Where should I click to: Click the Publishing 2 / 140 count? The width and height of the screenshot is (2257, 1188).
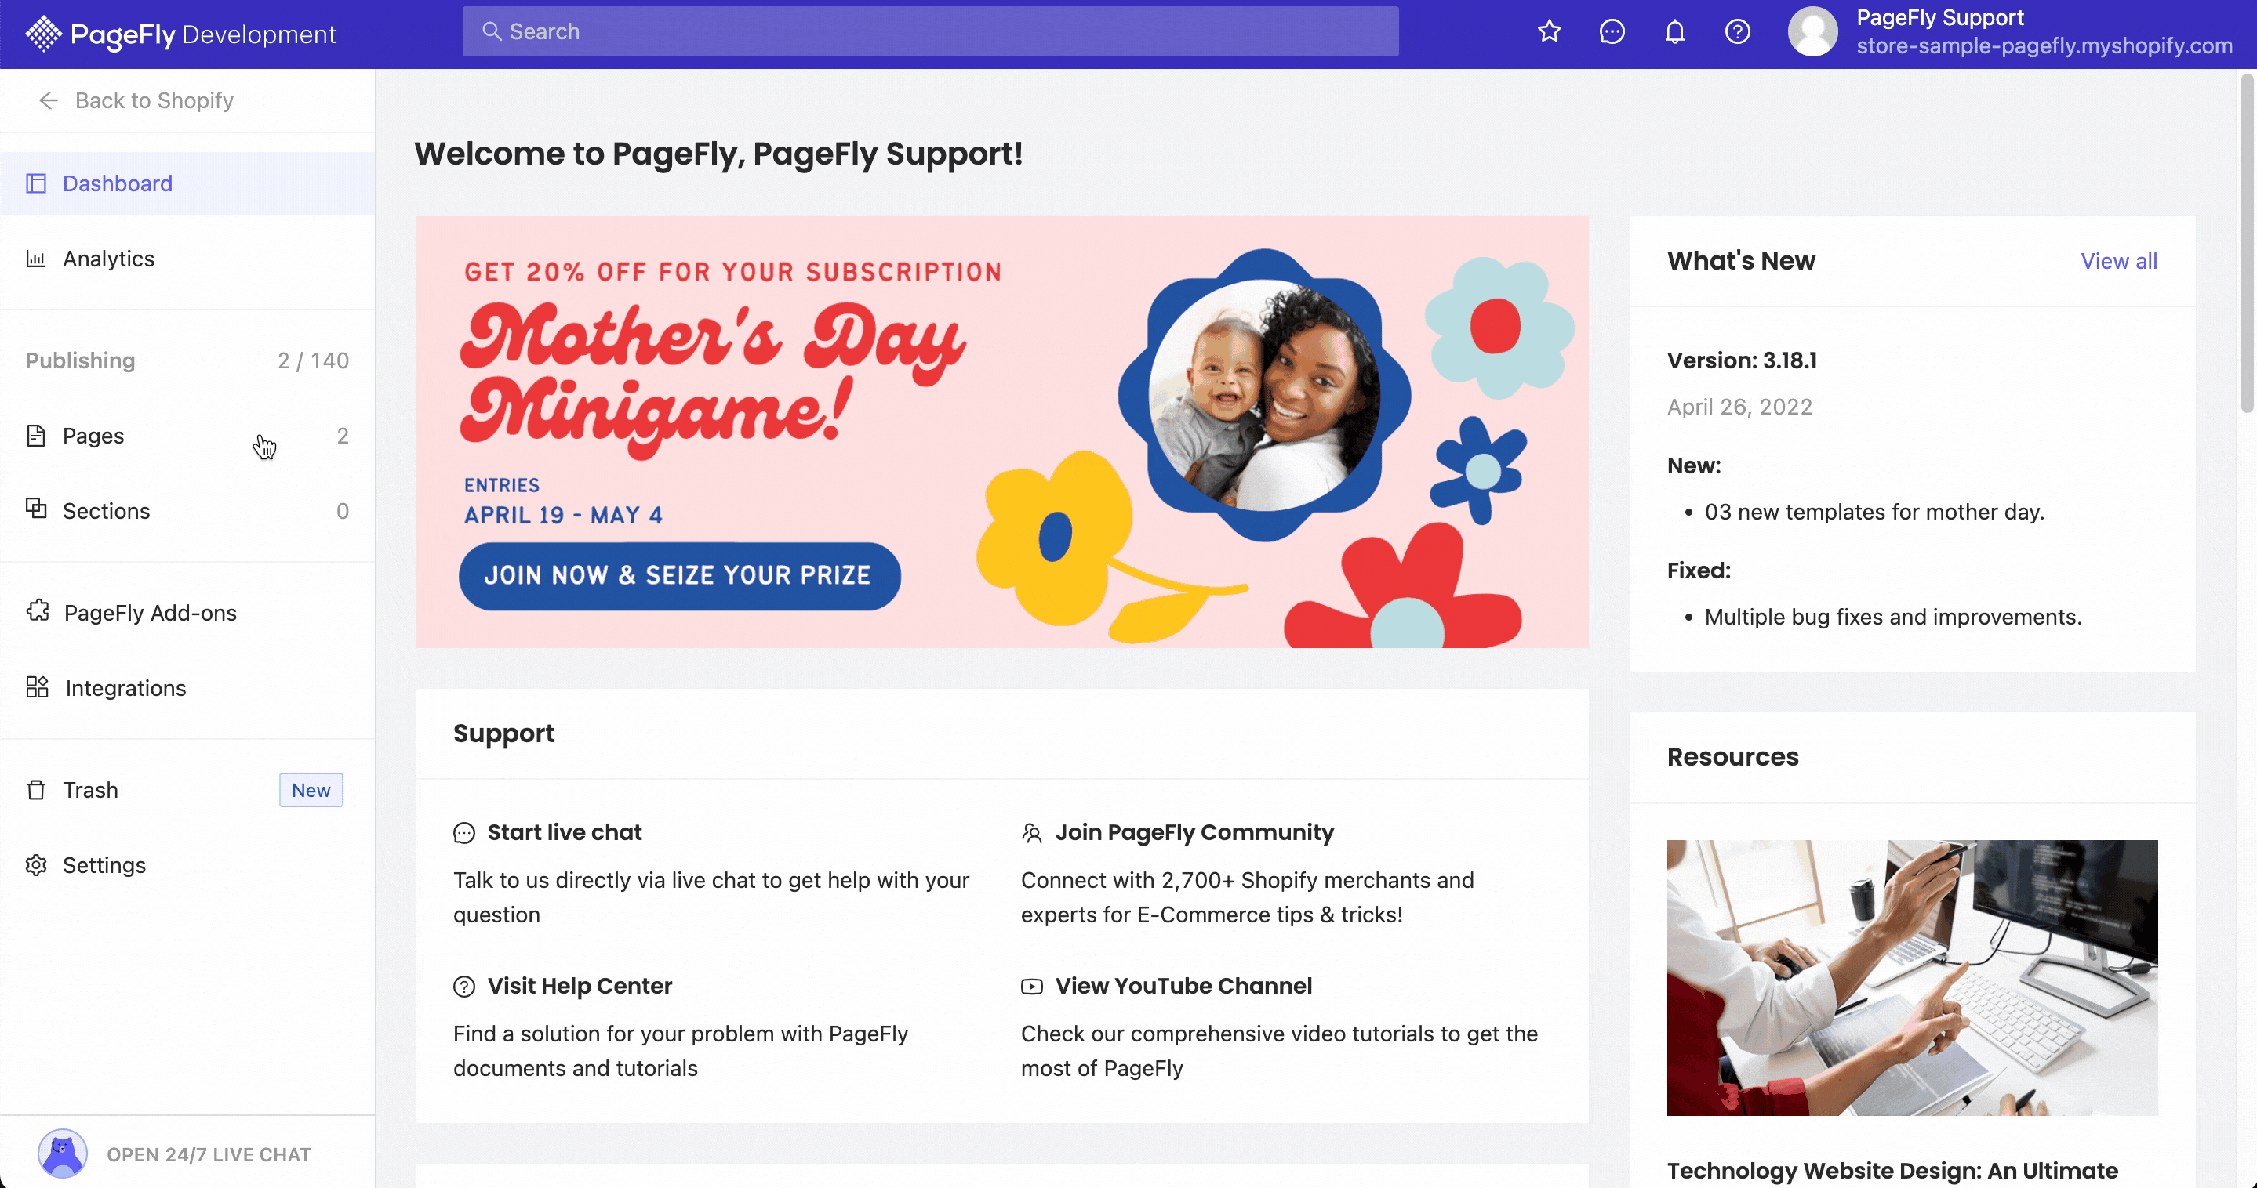313,360
